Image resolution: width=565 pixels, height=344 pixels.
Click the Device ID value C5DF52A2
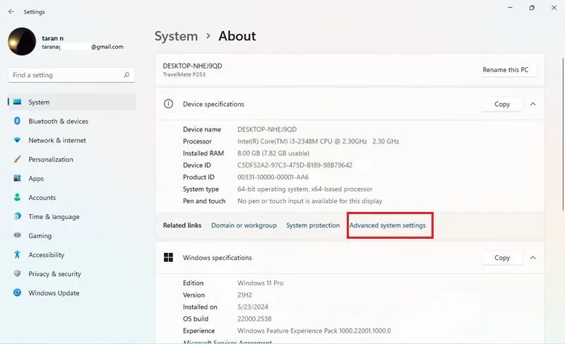tap(295, 165)
